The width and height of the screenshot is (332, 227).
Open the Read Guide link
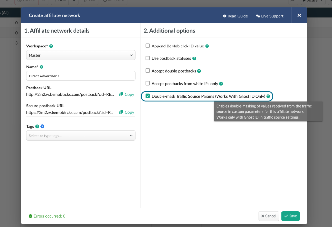pyautogui.click(x=235, y=16)
